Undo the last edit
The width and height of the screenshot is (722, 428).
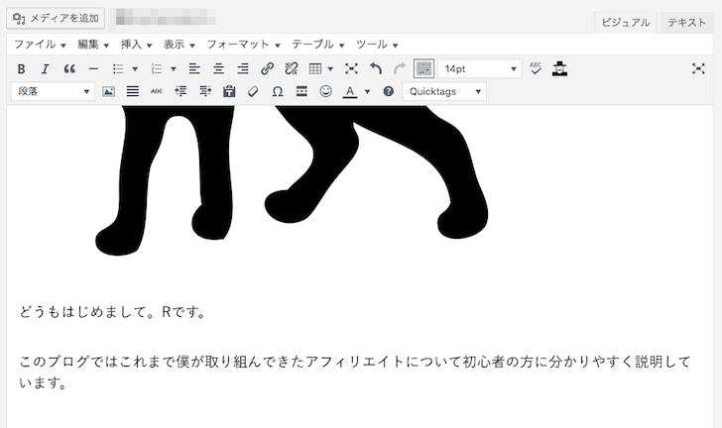[x=376, y=68]
